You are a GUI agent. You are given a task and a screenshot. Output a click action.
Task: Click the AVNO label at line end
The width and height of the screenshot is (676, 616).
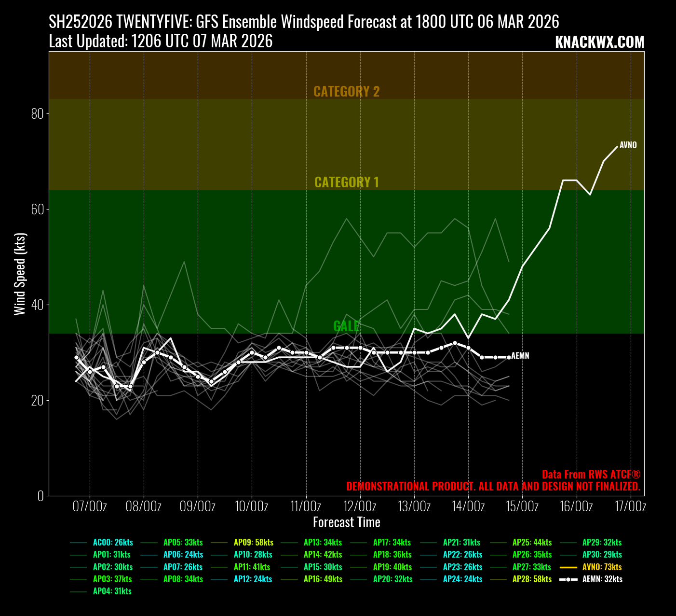628,145
